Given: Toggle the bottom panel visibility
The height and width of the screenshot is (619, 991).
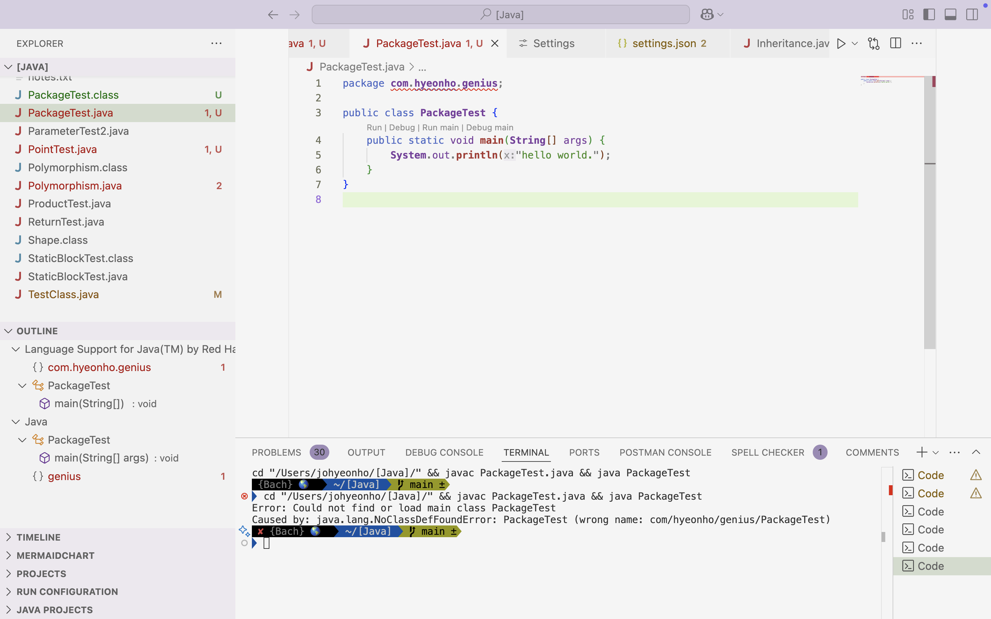Looking at the screenshot, I should (950, 15).
